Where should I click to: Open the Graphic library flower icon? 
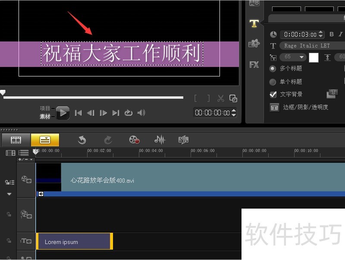(254, 44)
